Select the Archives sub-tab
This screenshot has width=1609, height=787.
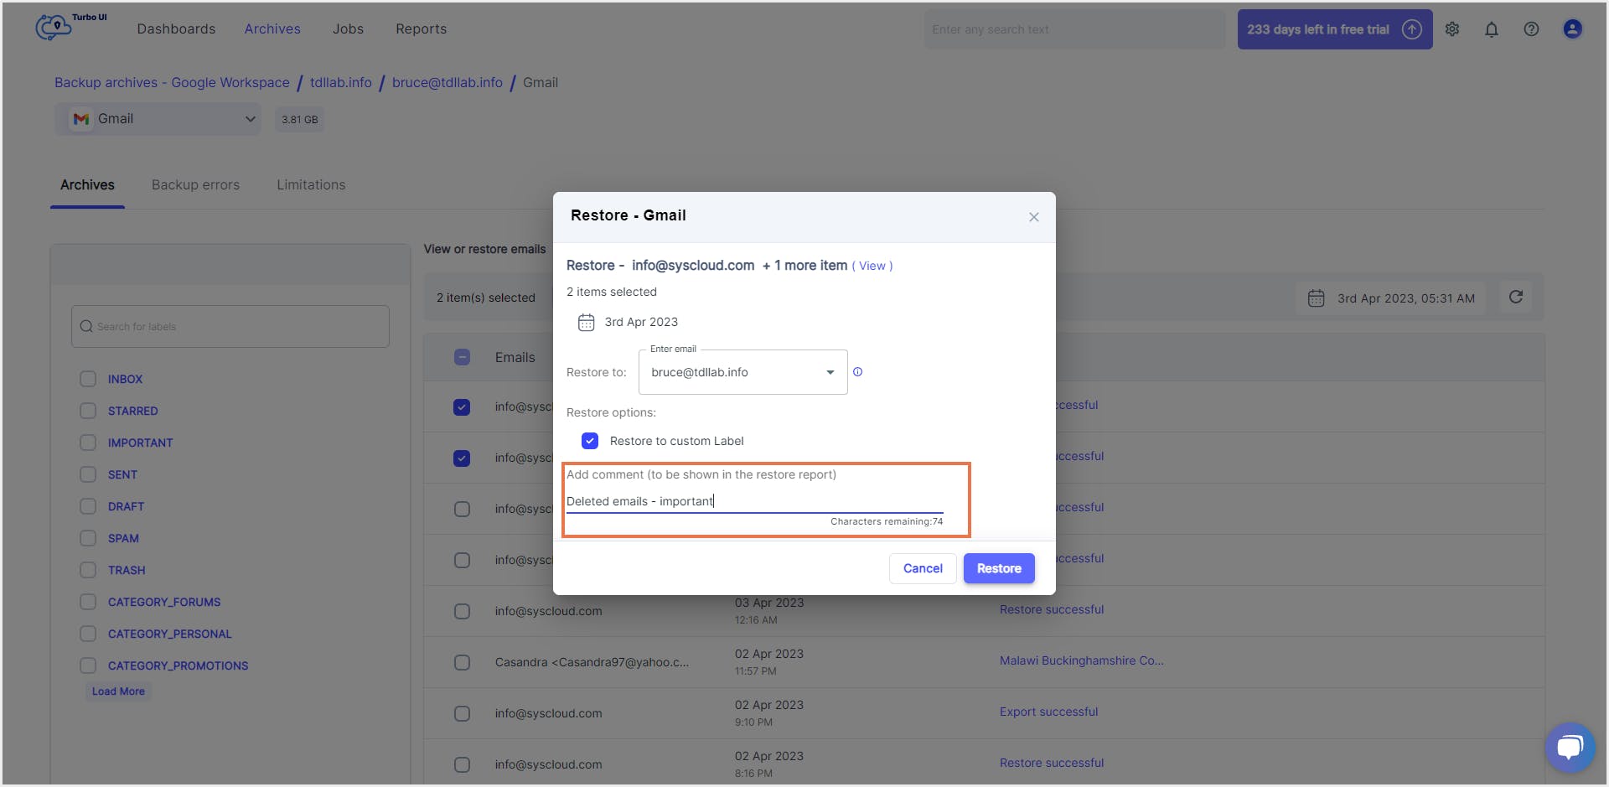(87, 184)
